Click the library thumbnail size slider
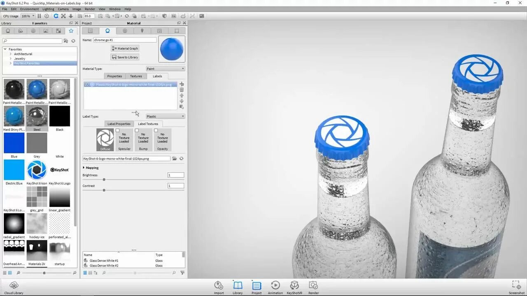This screenshot has height=296, width=527. 44,273
